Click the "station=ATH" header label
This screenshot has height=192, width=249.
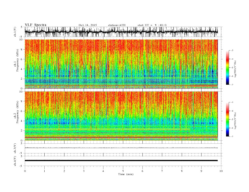click(117, 25)
